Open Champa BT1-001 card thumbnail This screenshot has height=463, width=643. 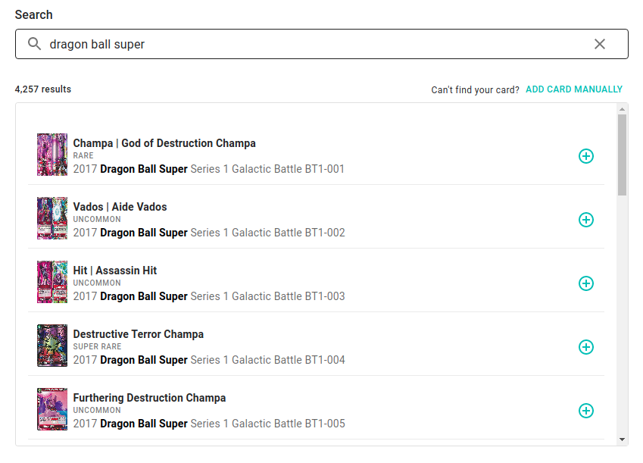[52, 155]
